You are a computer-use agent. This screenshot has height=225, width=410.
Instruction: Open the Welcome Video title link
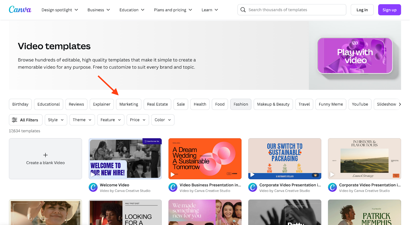point(115,185)
